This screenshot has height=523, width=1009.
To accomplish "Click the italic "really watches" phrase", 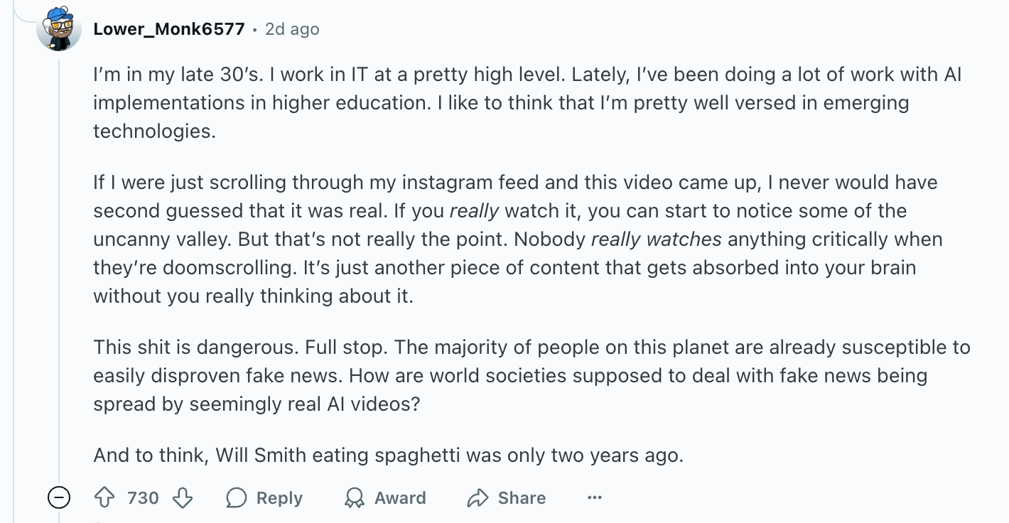I will tap(656, 239).
